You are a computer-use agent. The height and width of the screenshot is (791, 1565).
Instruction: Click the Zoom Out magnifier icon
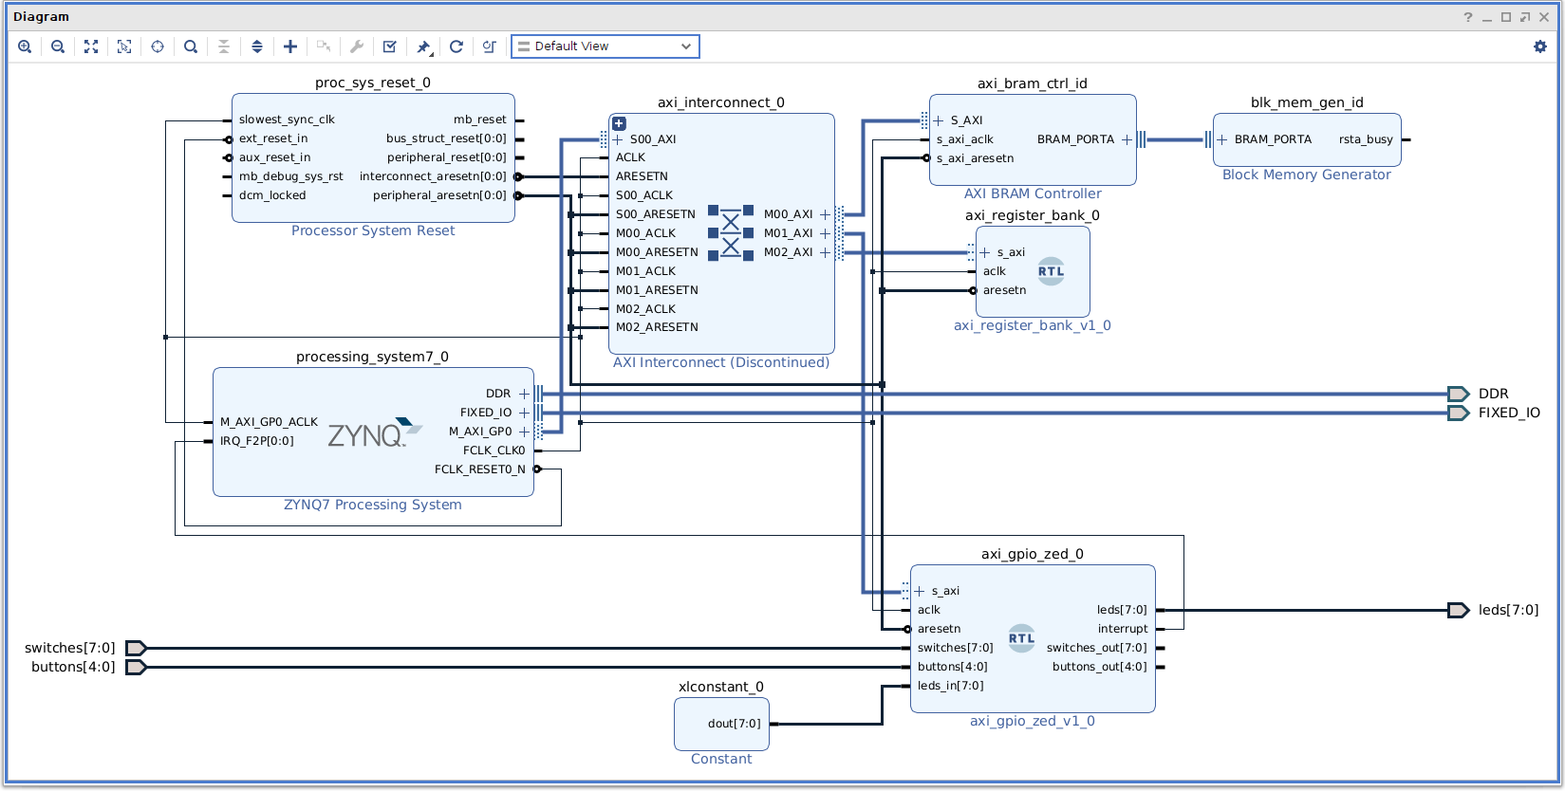point(58,46)
